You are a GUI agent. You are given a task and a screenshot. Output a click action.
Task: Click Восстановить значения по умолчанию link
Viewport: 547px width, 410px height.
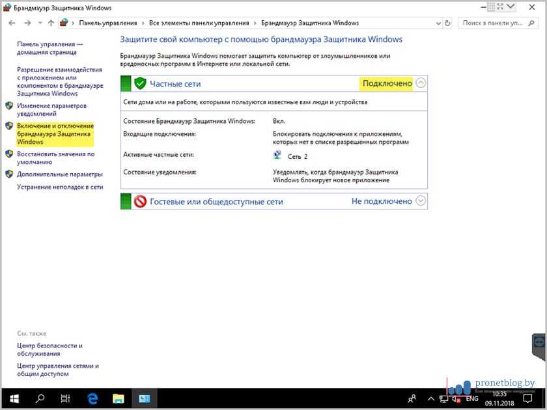[55, 158]
